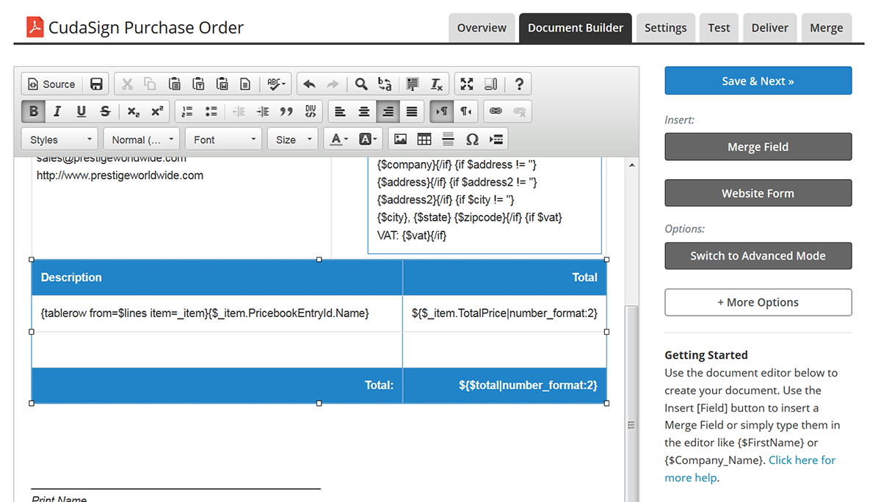Toggle Strikethrough formatting

click(105, 112)
